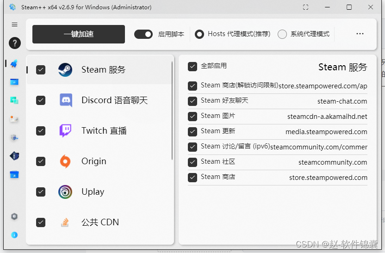
Task: Open the shield authenticator sidebar icon
Action: pos(14,137)
